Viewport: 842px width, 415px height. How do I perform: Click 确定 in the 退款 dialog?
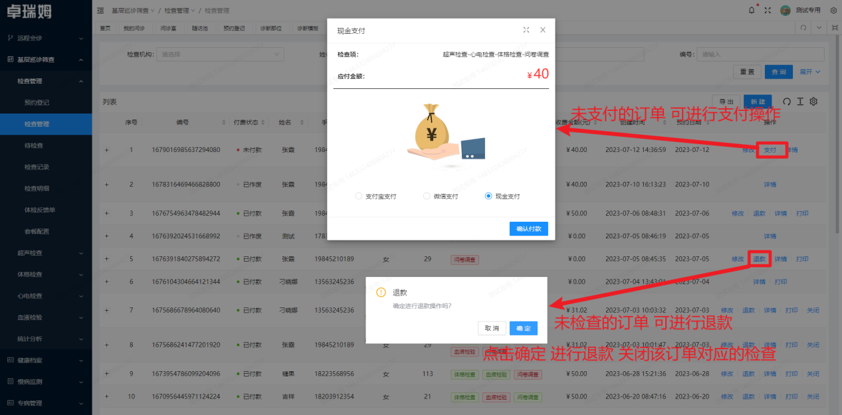524,328
